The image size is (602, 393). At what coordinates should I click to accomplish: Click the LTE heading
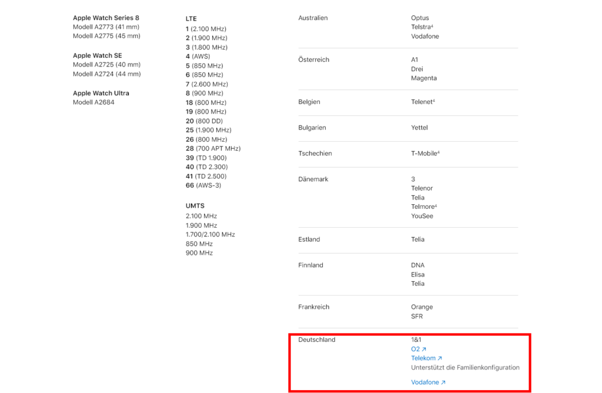[191, 18]
